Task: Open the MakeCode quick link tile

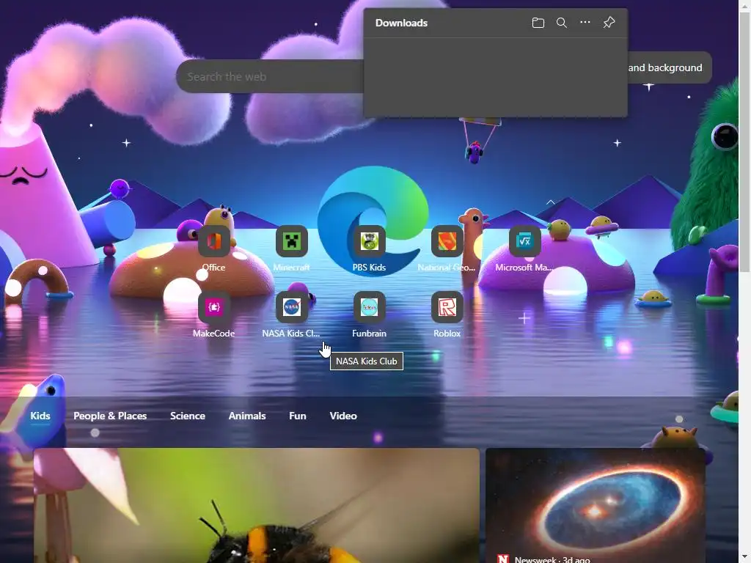Action: click(213, 315)
